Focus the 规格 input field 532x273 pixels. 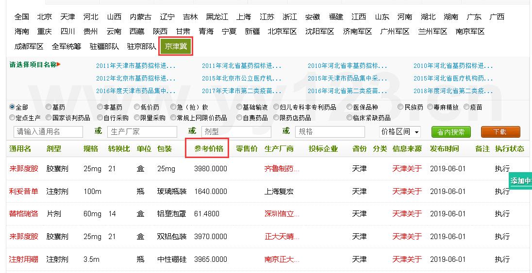click(x=330, y=131)
